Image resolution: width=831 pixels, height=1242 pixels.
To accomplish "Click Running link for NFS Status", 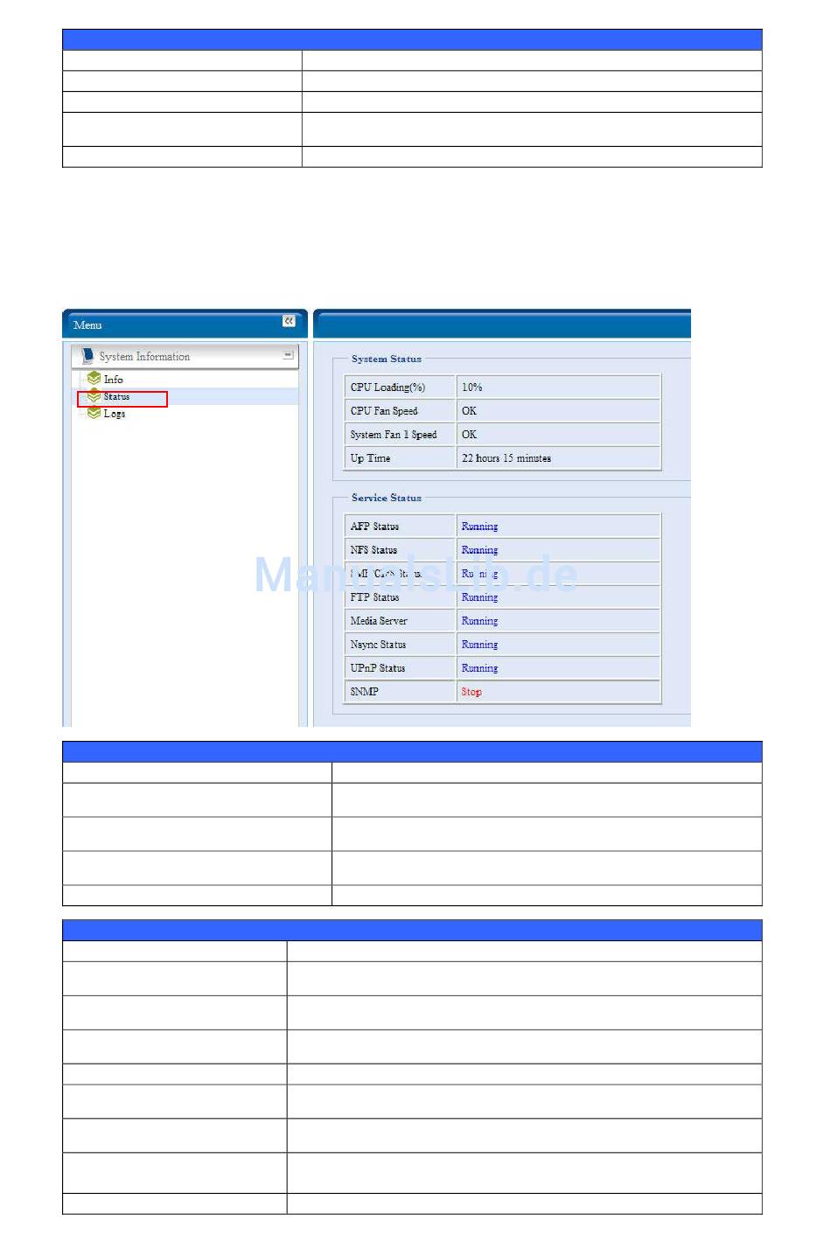I will pyautogui.click(x=479, y=550).
